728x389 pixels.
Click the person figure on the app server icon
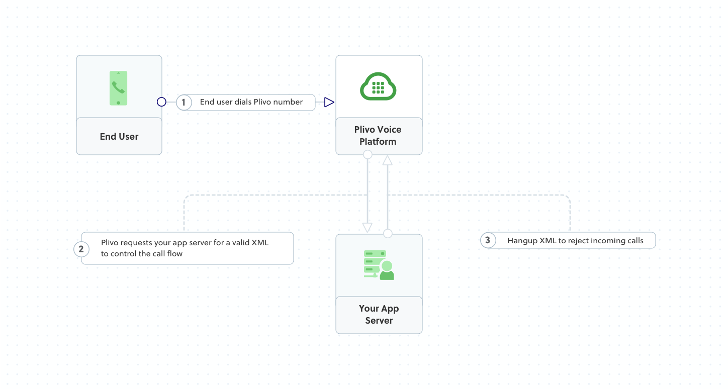(x=386, y=271)
